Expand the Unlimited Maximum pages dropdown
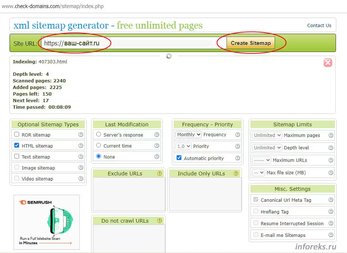The image size is (347, 253). (x=267, y=135)
